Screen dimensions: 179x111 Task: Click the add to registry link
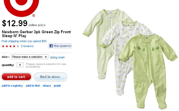(12, 86)
